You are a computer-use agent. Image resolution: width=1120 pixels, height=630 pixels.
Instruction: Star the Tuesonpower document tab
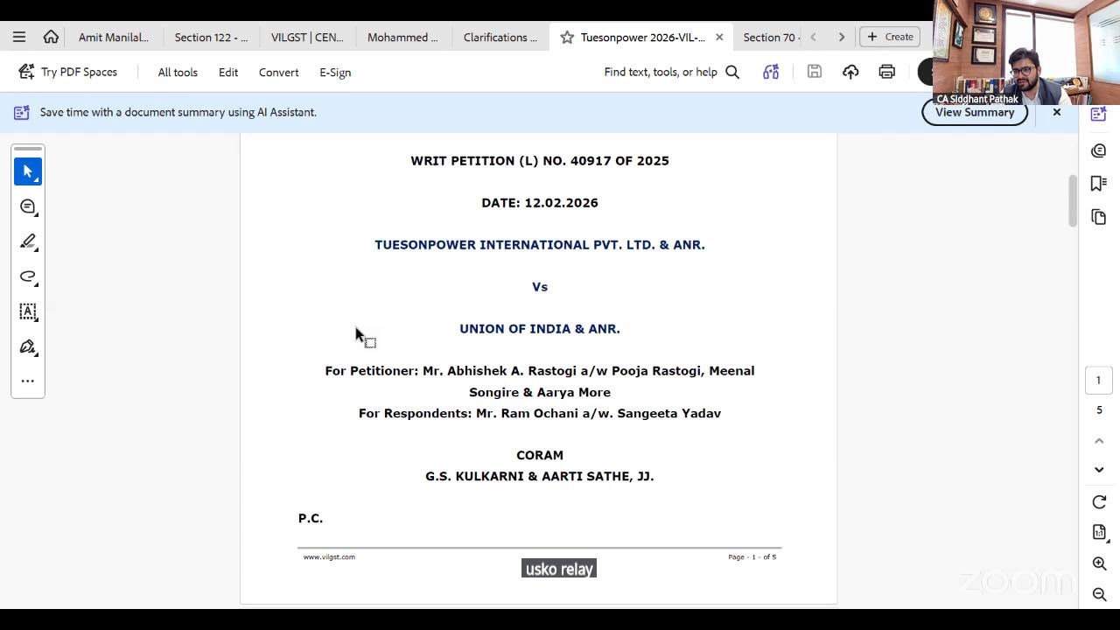[x=567, y=37]
